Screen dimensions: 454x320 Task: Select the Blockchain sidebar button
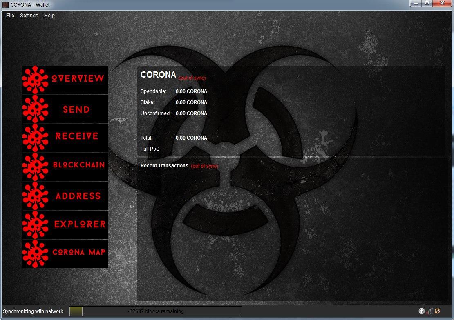(x=65, y=167)
